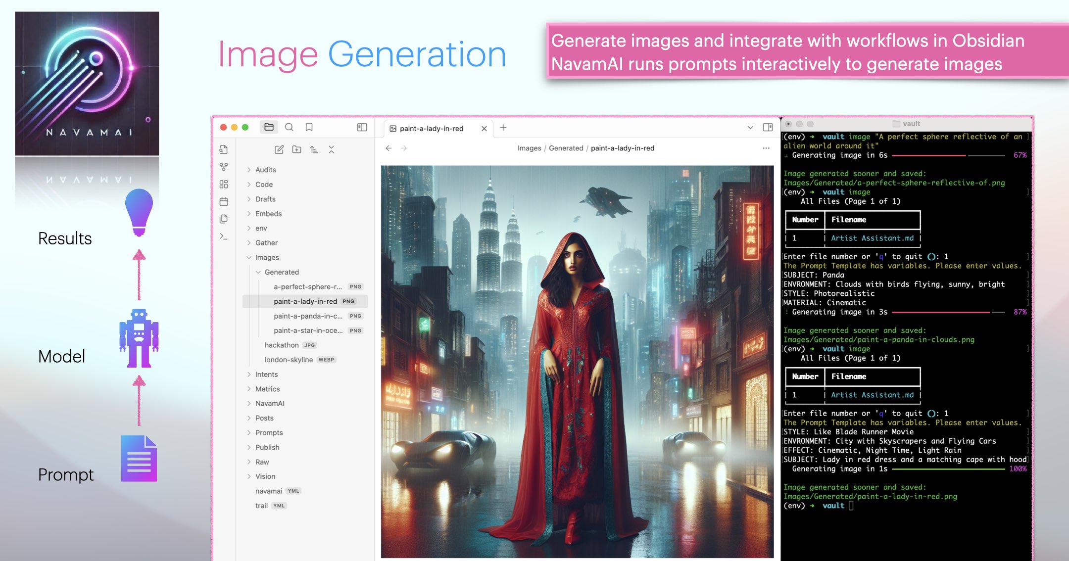Open tab list dropdown chevron

click(x=750, y=128)
